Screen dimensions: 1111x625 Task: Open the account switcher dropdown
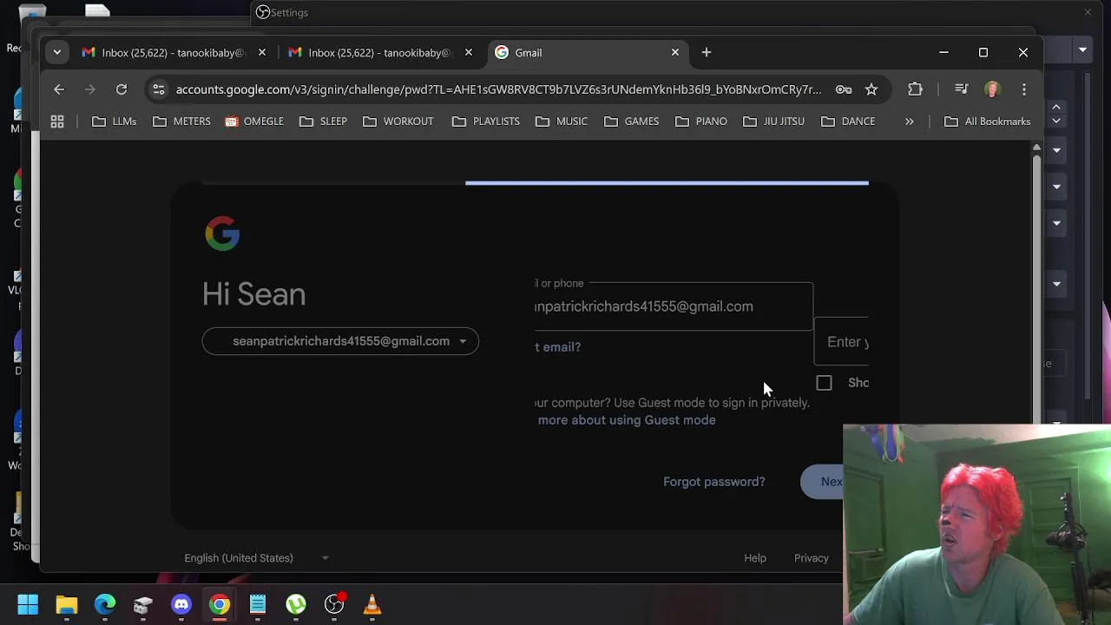(340, 341)
